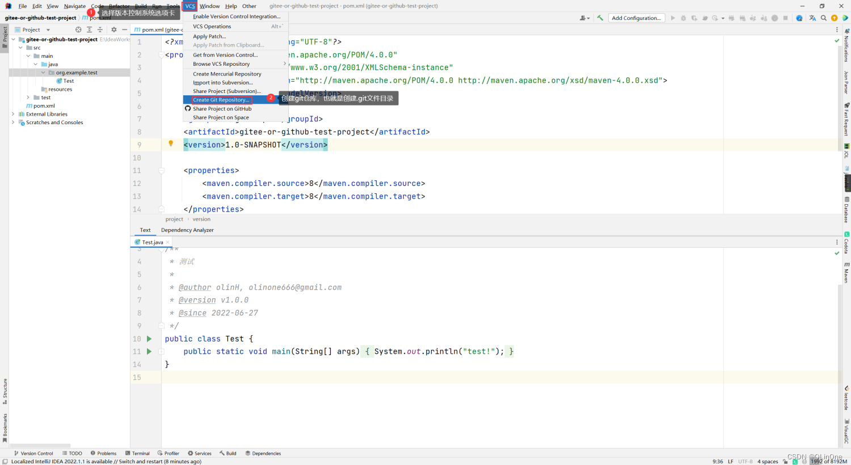Image resolution: width=851 pixels, height=465 pixels.
Task: Click the Build Project hammer icon
Action: (x=600, y=18)
